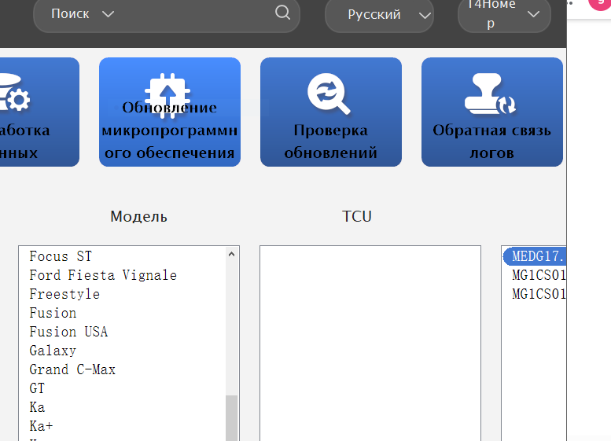Click the update check magnifier icon
The height and width of the screenshot is (441, 611).
329,94
